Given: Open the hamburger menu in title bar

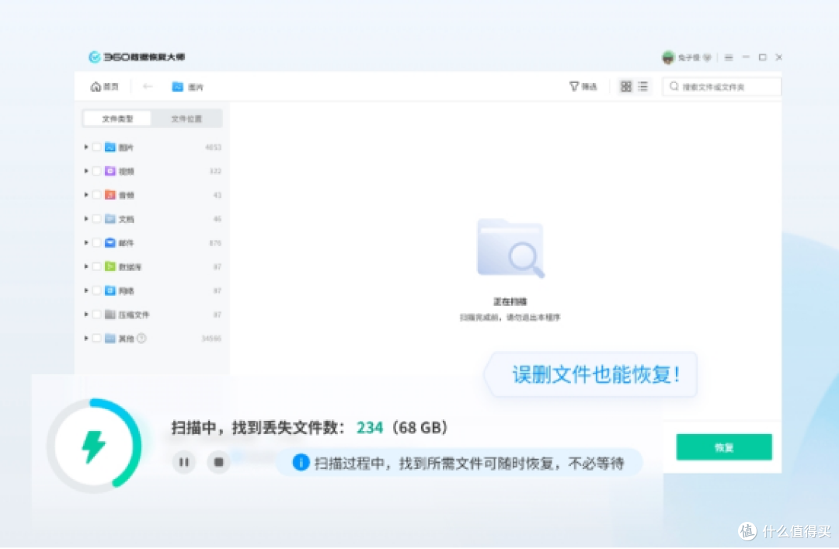Looking at the screenshot, I should pos(729,57).
